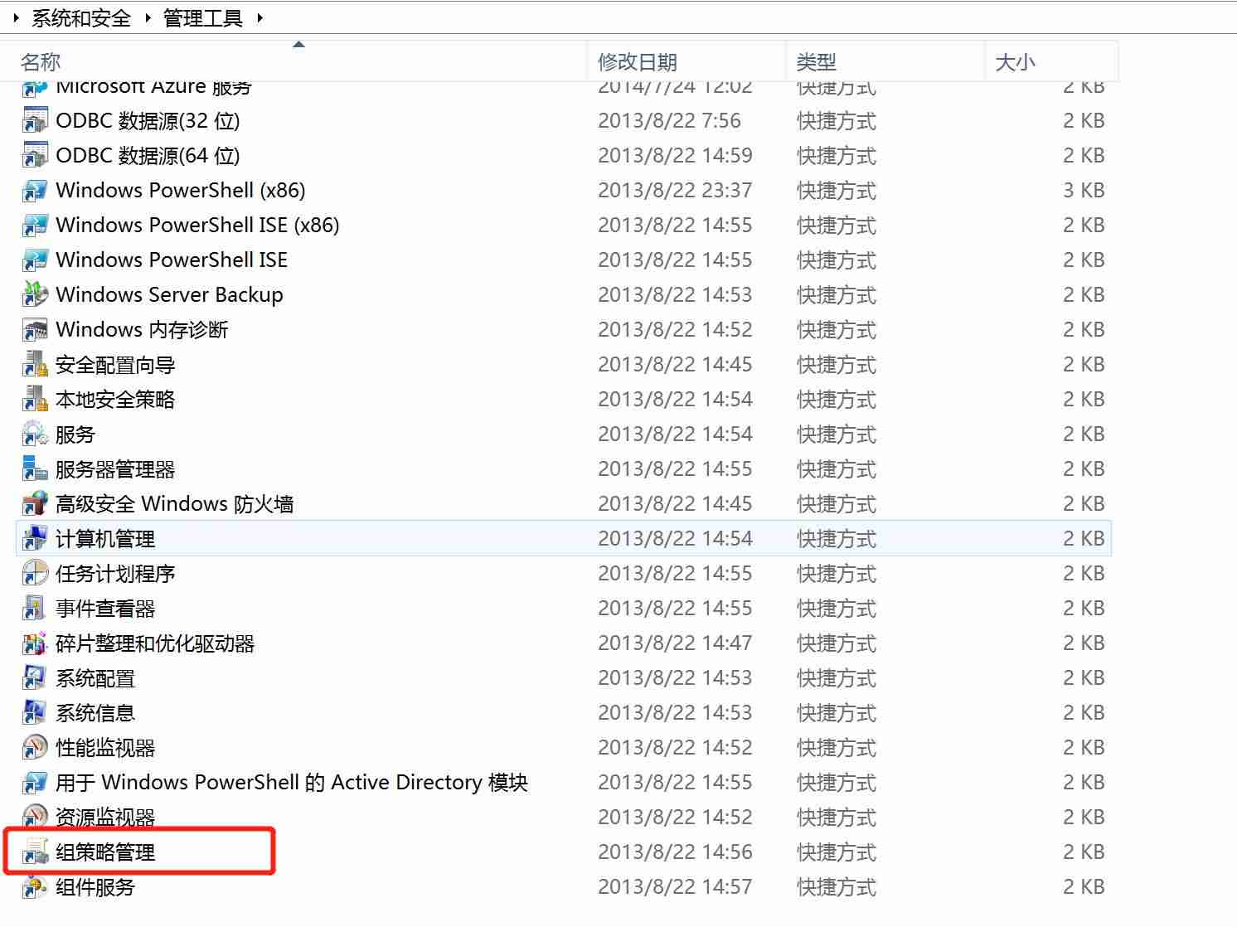Click the date 2013/8/22 14:56
1237x927 pixels.
pyautogui.click(x=675, y=852)
